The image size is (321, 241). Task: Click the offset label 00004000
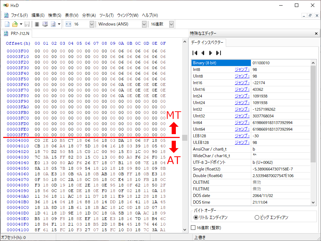(x=18, y=140)
